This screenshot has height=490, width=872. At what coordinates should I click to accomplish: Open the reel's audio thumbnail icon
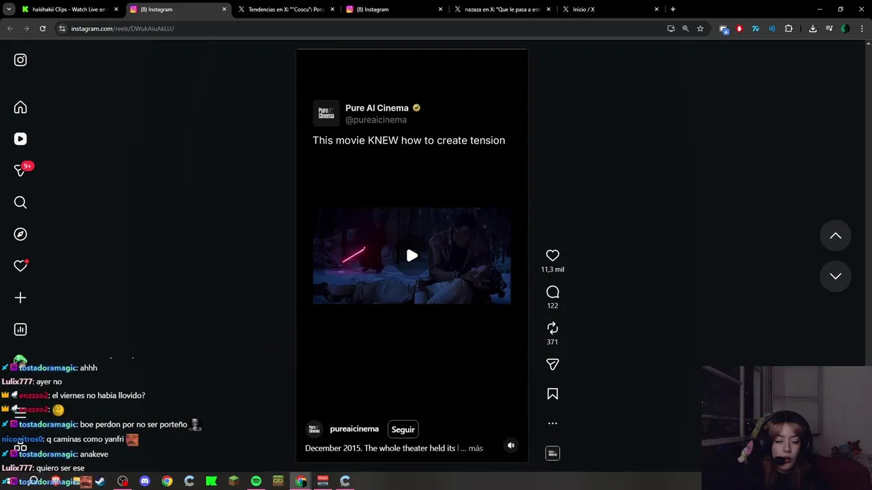click(x=552, y=453)
